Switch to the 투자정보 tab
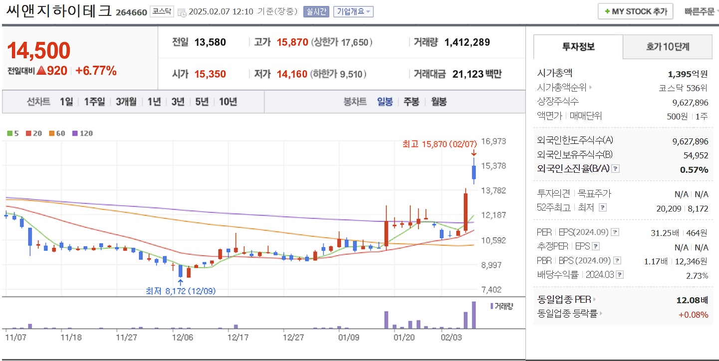This screenshot has width=719, height=361. 578,47
